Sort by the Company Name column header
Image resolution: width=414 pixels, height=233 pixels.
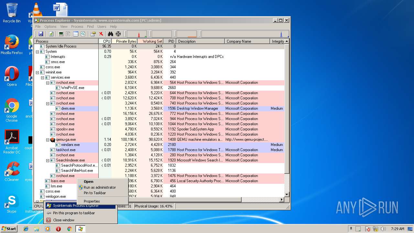point(247,41)
